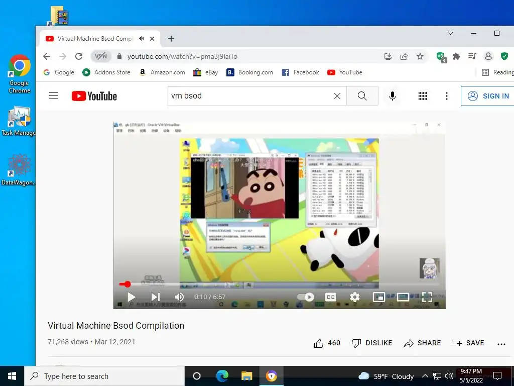
Task: Open the Windows Start menu
Action: 12,376
